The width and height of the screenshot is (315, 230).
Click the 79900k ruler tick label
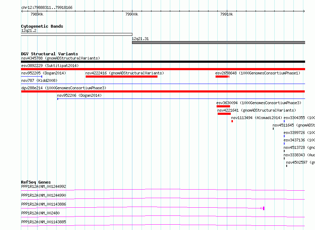pos(132,14)
